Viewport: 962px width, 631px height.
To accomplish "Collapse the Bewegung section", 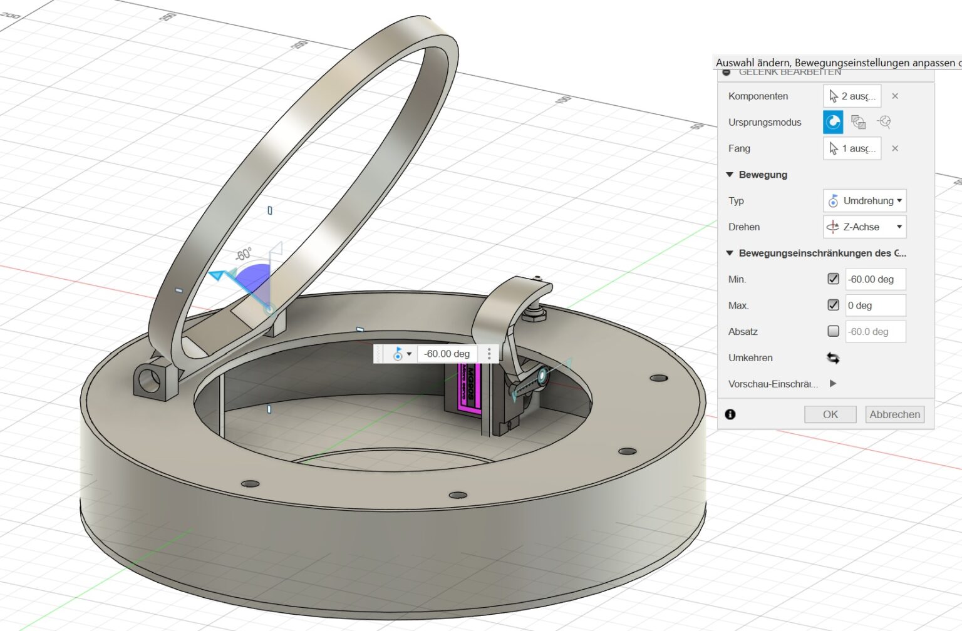I will coord(730,175).
